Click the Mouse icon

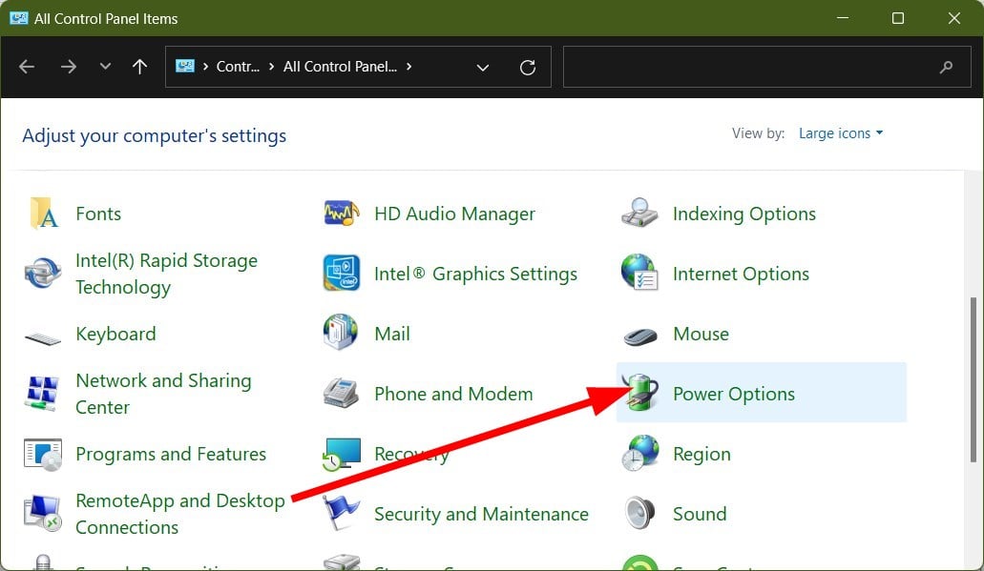(640, 336)
